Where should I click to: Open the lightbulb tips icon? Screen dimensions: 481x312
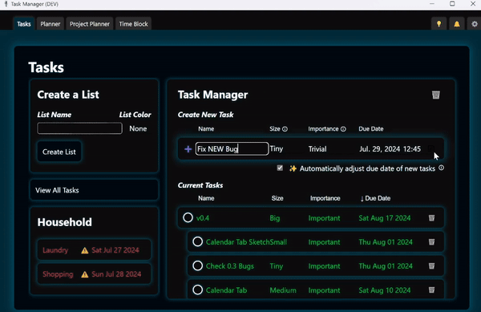pyautogui.click(x=439, y=24)
